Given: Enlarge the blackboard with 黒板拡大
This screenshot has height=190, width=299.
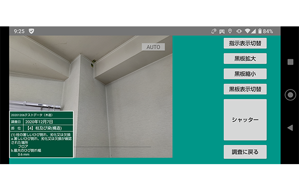Looking at the screenshot, I should [x=245, y=59].
